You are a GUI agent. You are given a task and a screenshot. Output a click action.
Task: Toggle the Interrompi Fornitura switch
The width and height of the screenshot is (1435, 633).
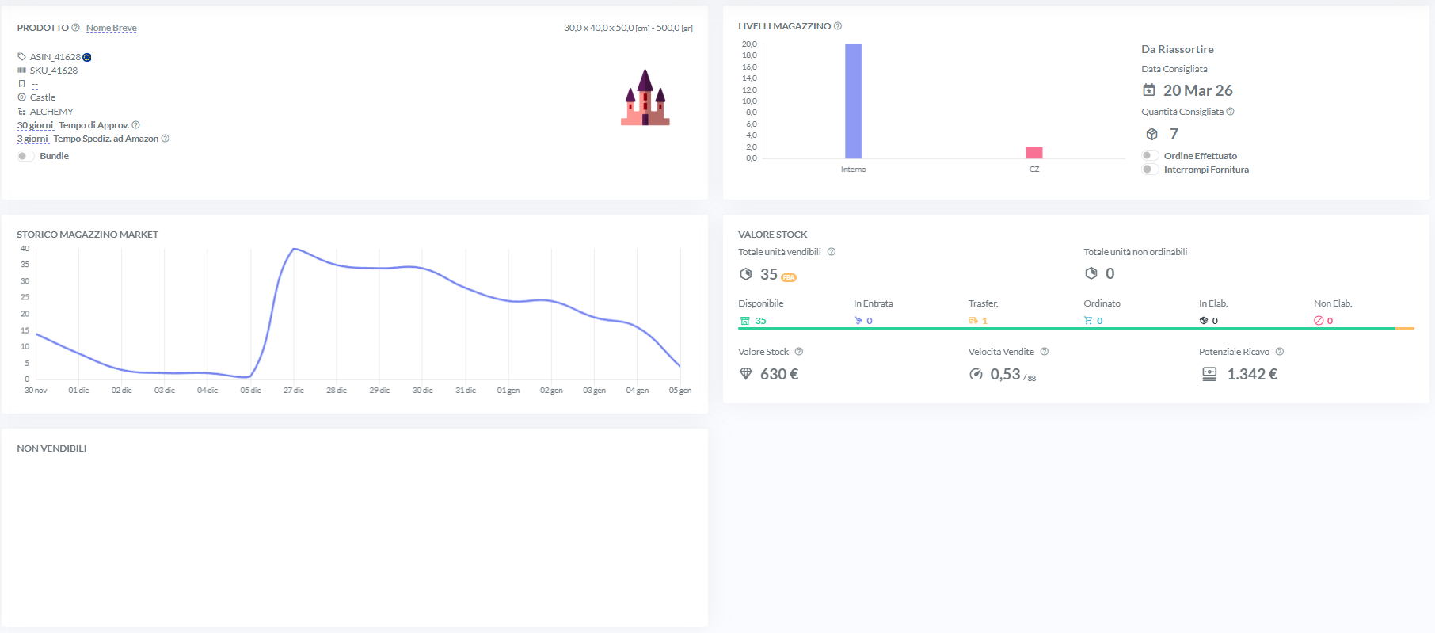coord(1150,170)
